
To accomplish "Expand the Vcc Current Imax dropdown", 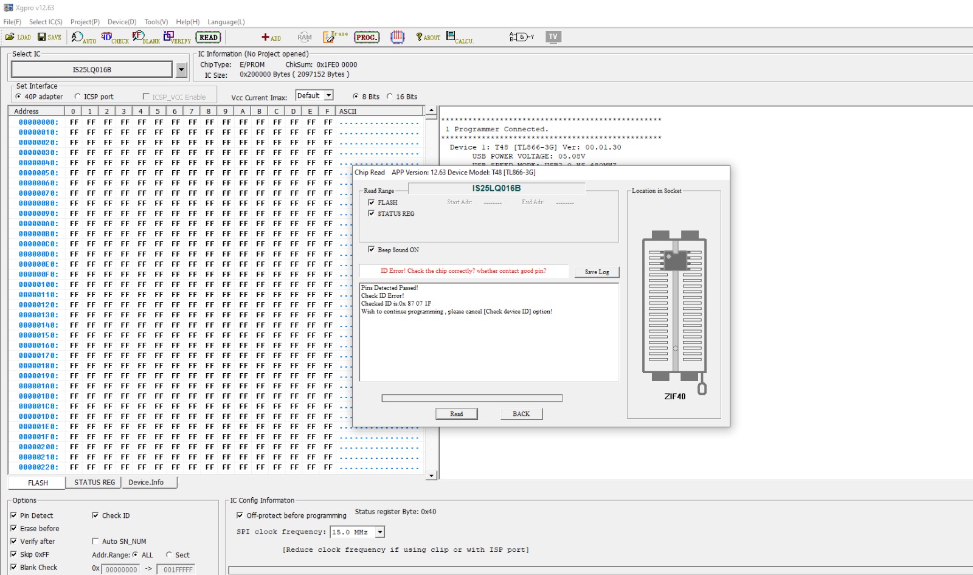I will click(329, 96).
